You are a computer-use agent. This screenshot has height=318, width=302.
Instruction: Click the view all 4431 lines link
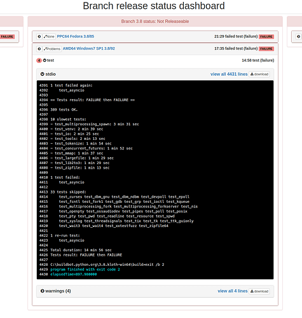[229, 74]
